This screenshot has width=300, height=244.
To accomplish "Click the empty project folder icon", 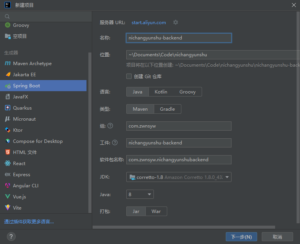I will (x=8, y=36).
